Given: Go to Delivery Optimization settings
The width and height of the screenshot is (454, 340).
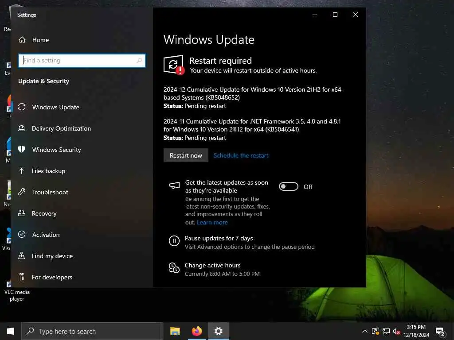Looking at the screenshot, I should [x=82, y=128].
